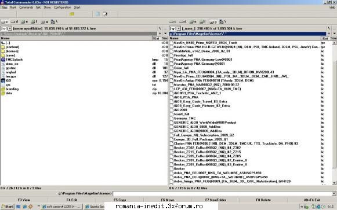Open the Net menu
This screenshot has height=210, width=337.
38,8
